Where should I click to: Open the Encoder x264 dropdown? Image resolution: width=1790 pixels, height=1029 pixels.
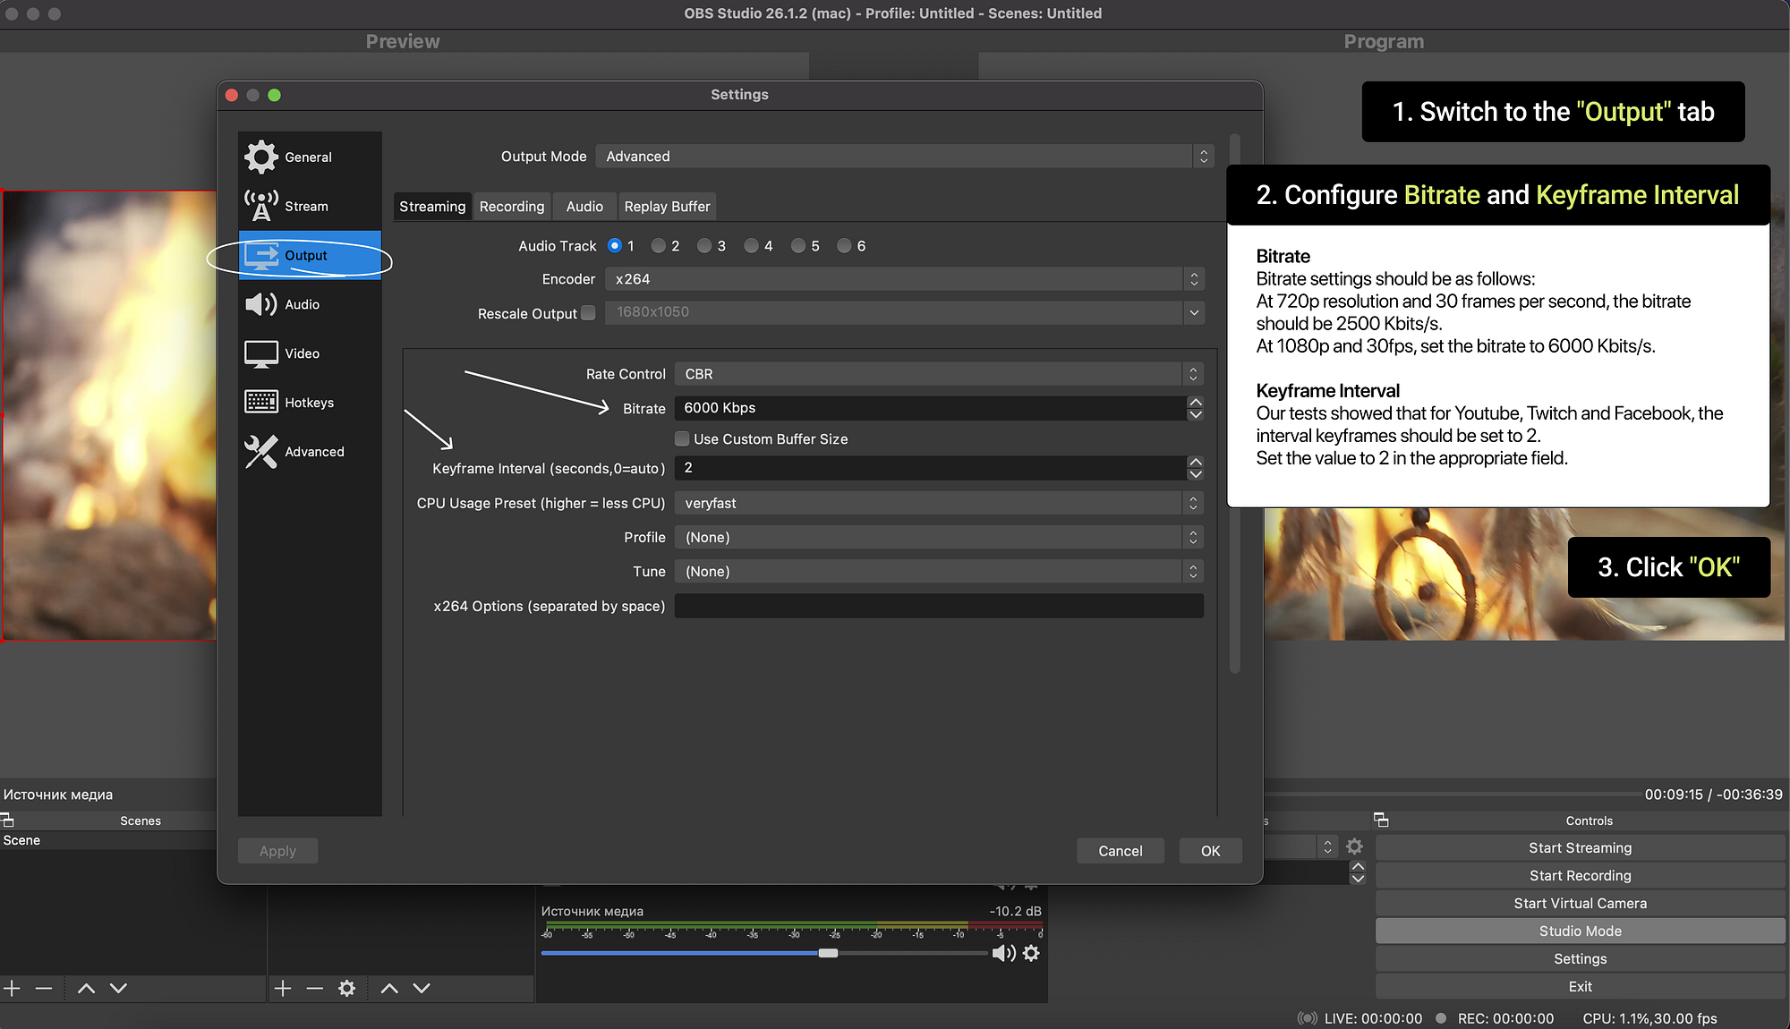[x=904, y=279]
